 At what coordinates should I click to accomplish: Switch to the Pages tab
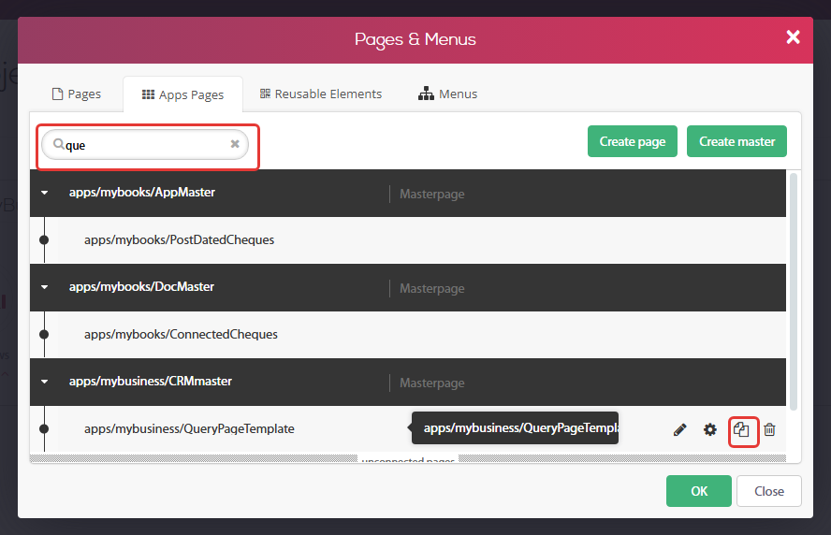(x=77, y=94)
